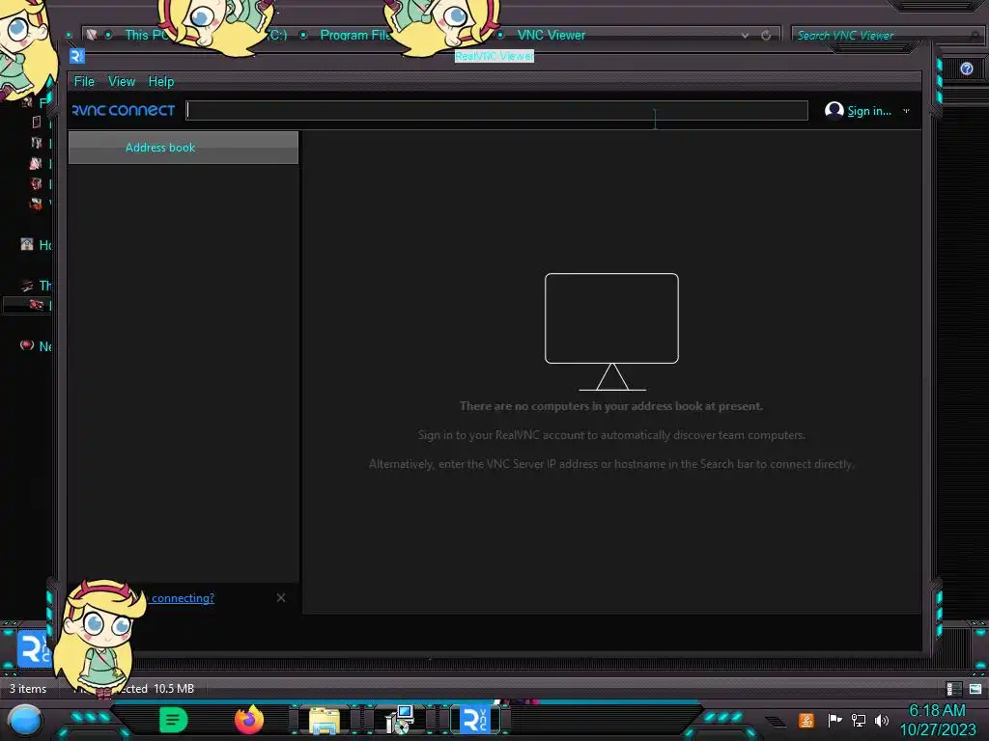Image resolution: width=989 pixels, height=741 pixels.
Task: Click the VNC Server address search field
Action: (497, 110)
